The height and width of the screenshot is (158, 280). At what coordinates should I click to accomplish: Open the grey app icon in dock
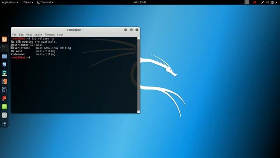click(x=4, y=115)
